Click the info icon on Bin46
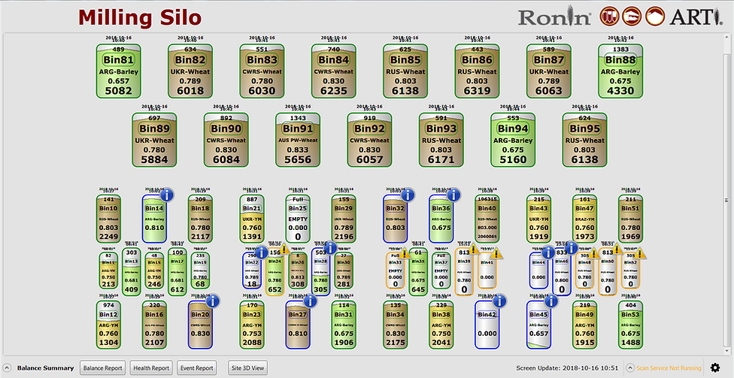 coord(571,248)
